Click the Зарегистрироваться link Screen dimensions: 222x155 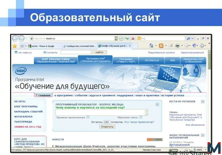point(192,53)
